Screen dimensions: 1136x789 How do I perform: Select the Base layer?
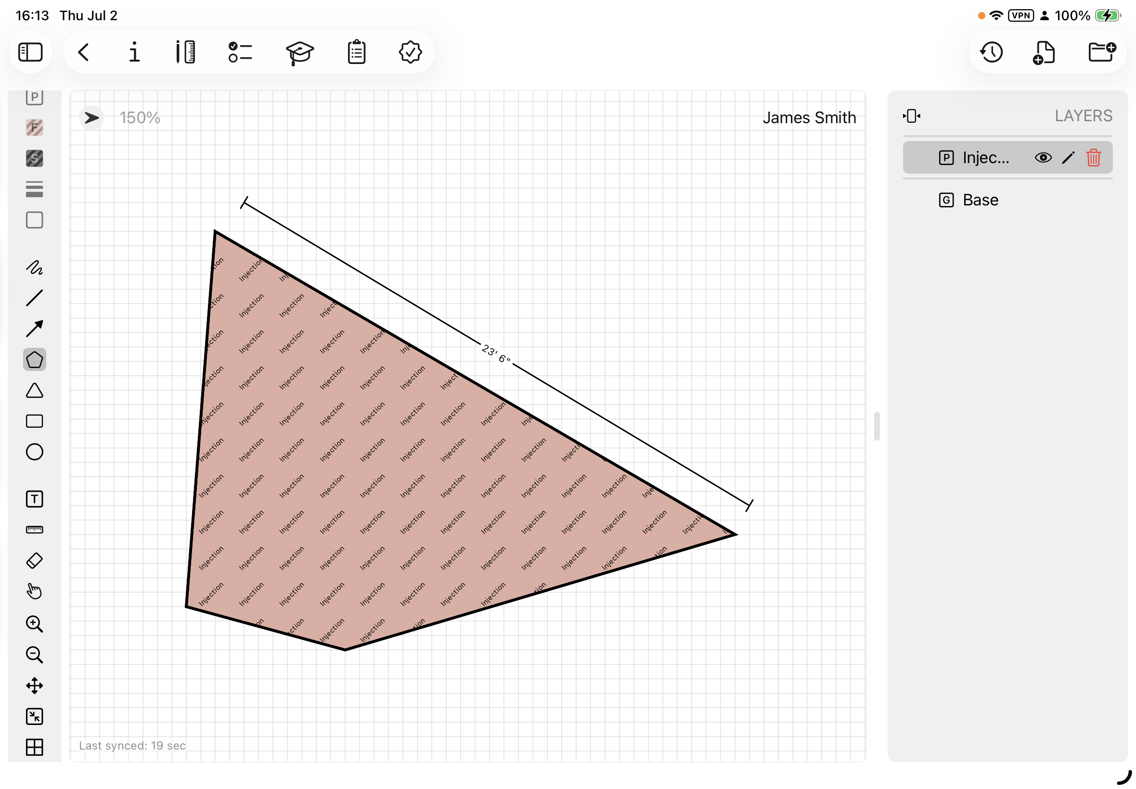click(x=1007, y=200)
